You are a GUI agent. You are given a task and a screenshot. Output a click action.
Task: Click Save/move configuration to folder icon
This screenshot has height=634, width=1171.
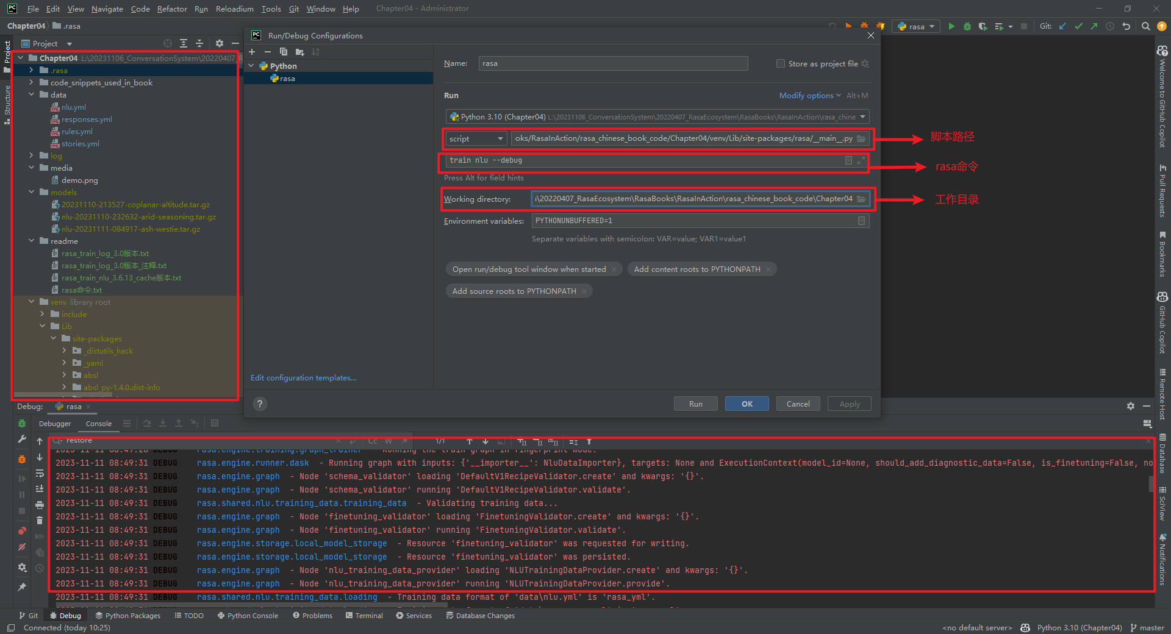[299, 52]
